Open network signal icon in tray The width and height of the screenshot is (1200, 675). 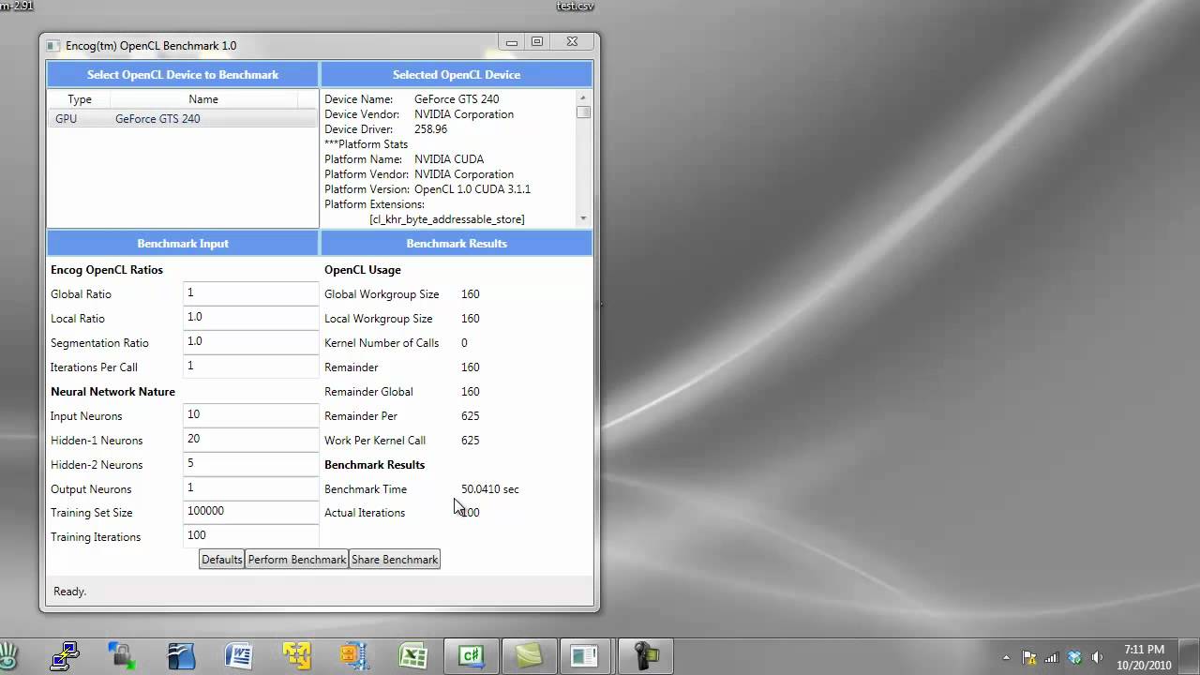1052,657
